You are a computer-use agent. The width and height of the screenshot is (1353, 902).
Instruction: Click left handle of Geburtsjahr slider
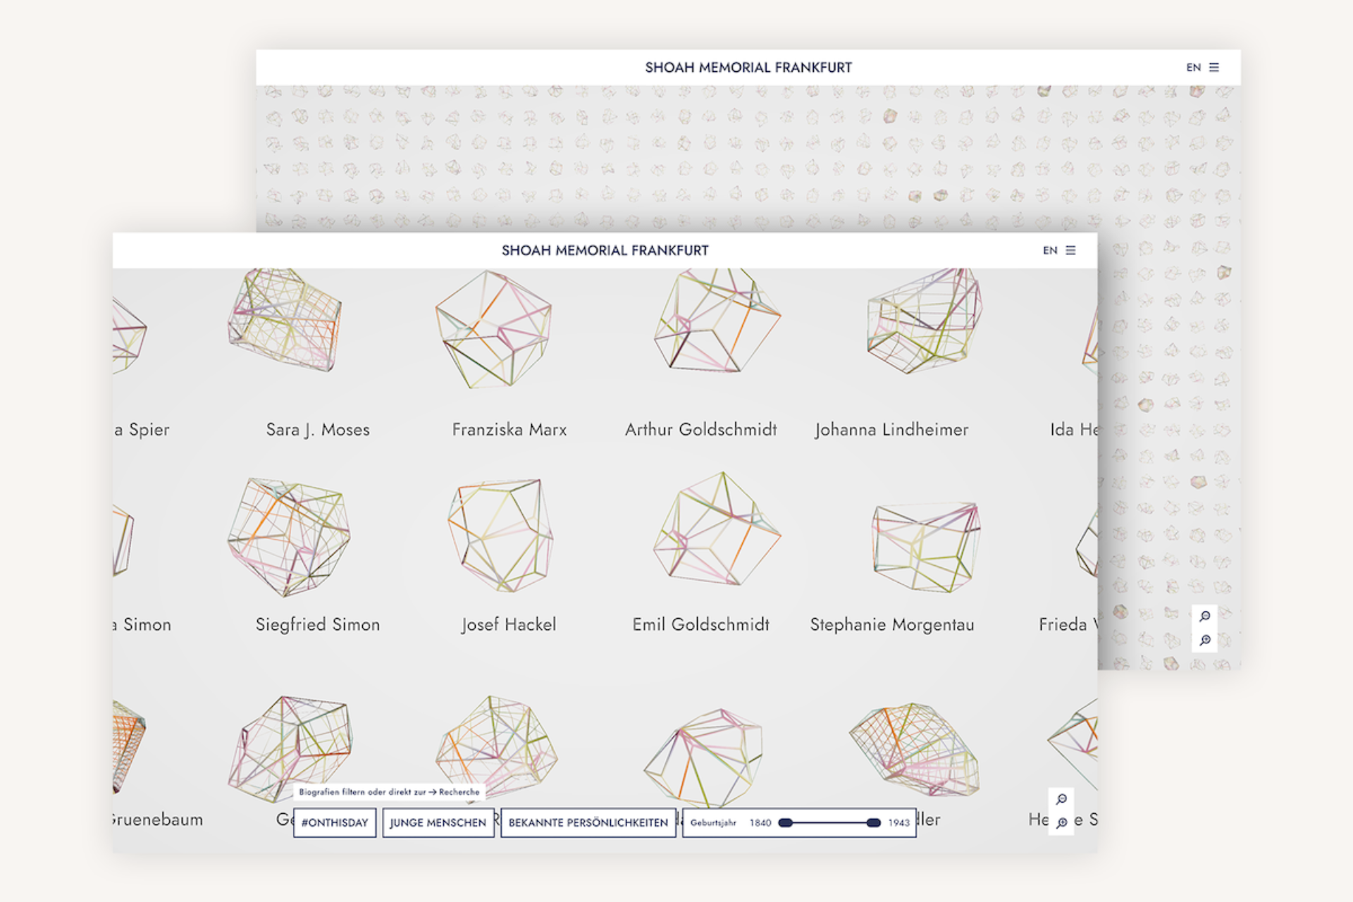tap(786, 822)
